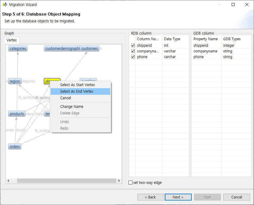Uncheck the shipperid column checkbox
Viewport: 254px width, 205px height.
click(133, 46)
